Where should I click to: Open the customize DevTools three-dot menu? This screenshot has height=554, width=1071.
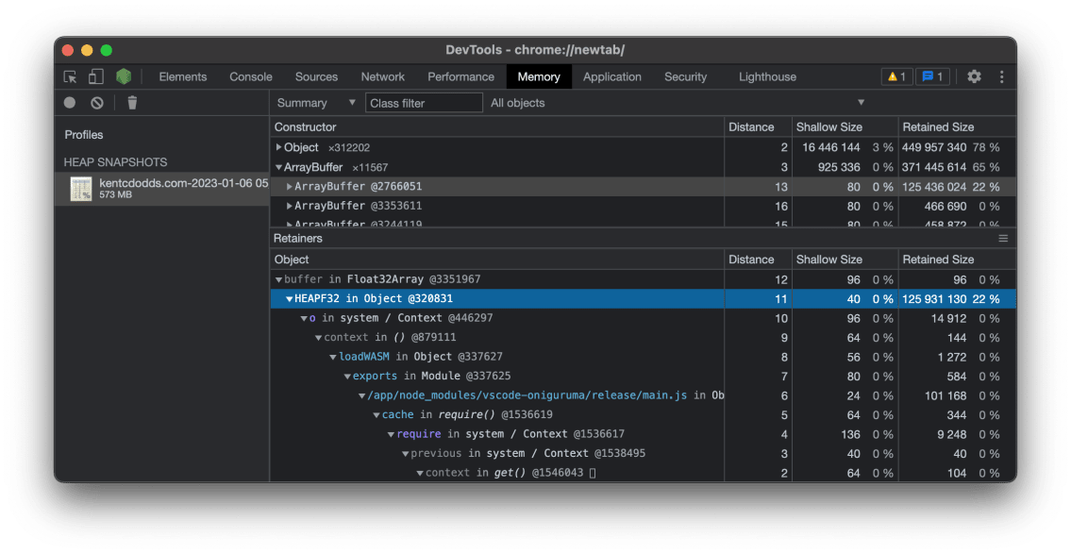(1002, 76)
